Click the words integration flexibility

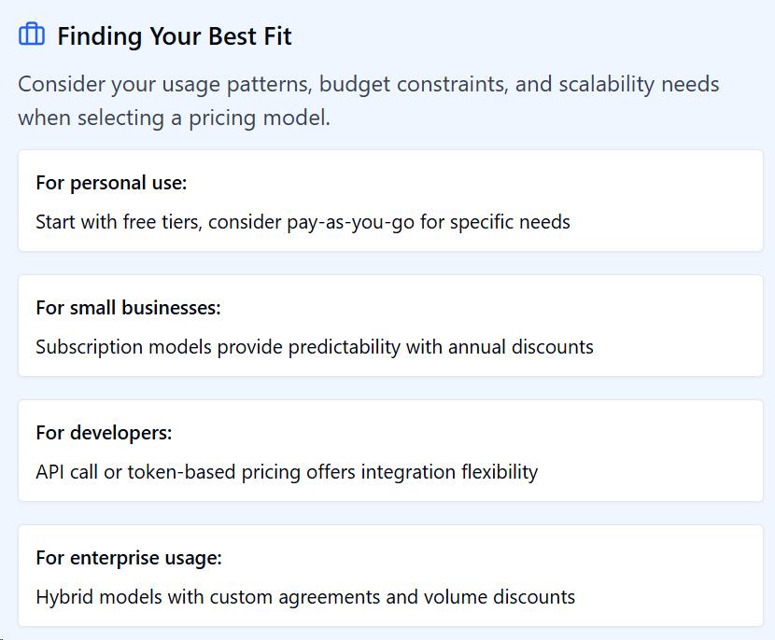(449, 472)
